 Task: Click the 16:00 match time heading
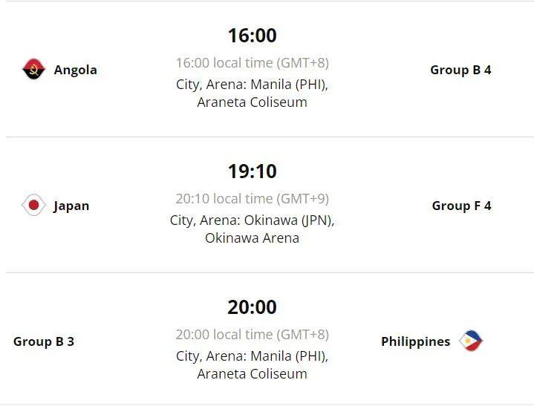[x=252, y=35]
